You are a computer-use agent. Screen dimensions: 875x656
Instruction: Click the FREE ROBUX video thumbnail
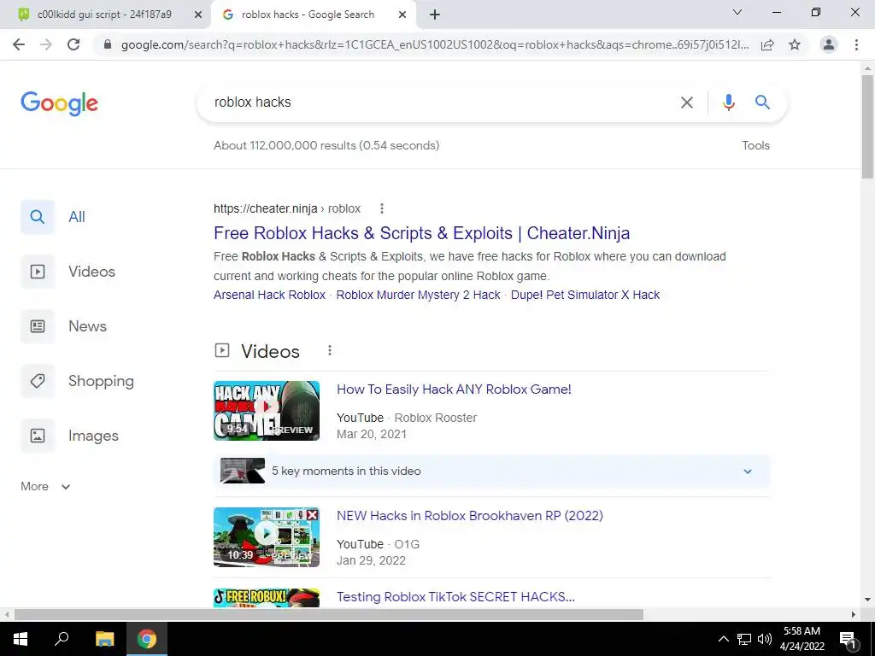(267, 598)
